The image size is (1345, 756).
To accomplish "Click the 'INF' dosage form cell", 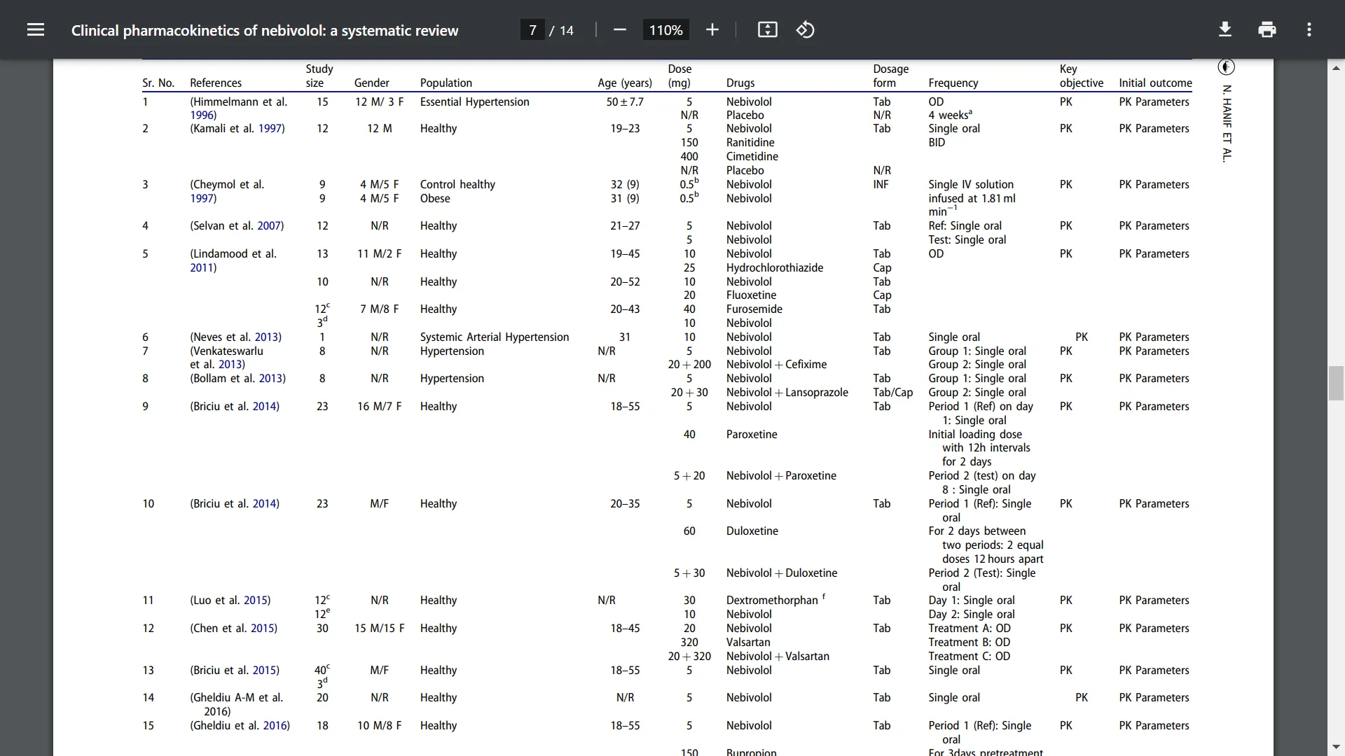I will click(x=881, y=185).
